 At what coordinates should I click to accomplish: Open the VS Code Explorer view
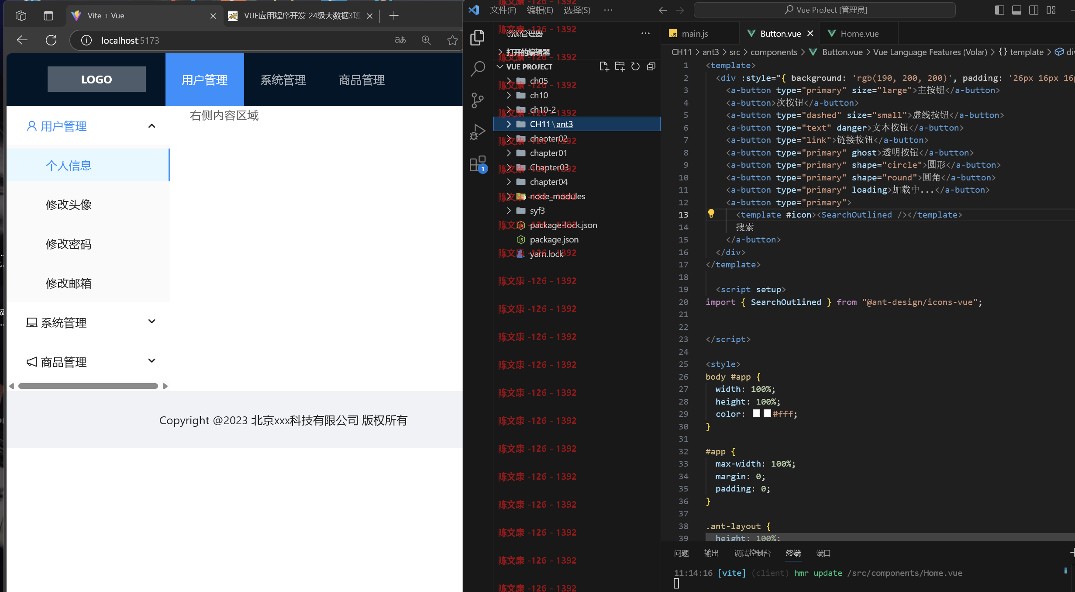point(477,38)
